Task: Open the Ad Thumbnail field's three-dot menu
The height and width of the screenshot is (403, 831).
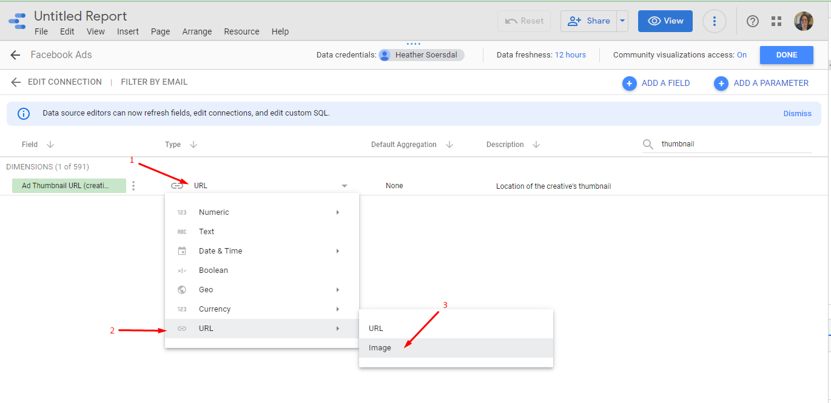Action: click(x=133, y=186)
